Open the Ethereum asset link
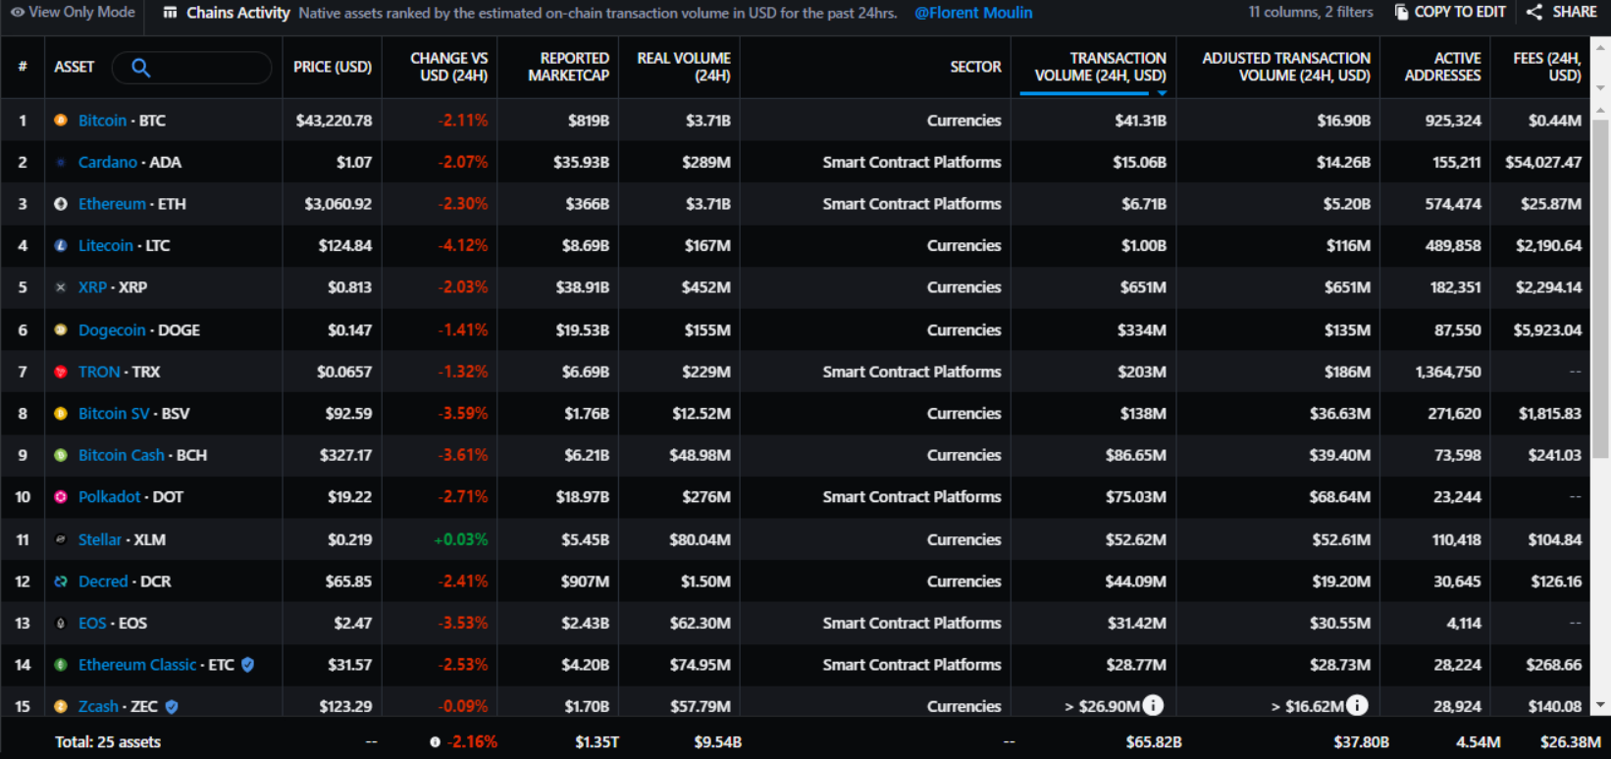1611x759 pixels. [x=112, y=204]
